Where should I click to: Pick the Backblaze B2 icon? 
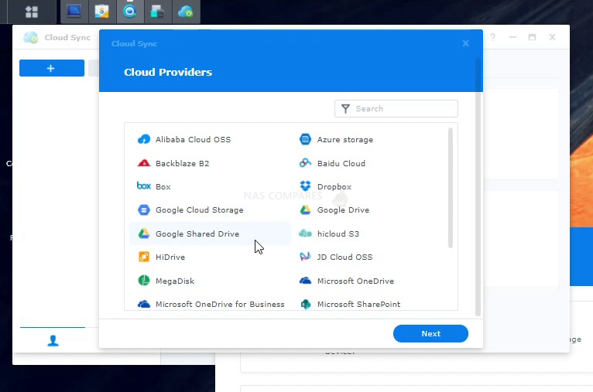144,163
